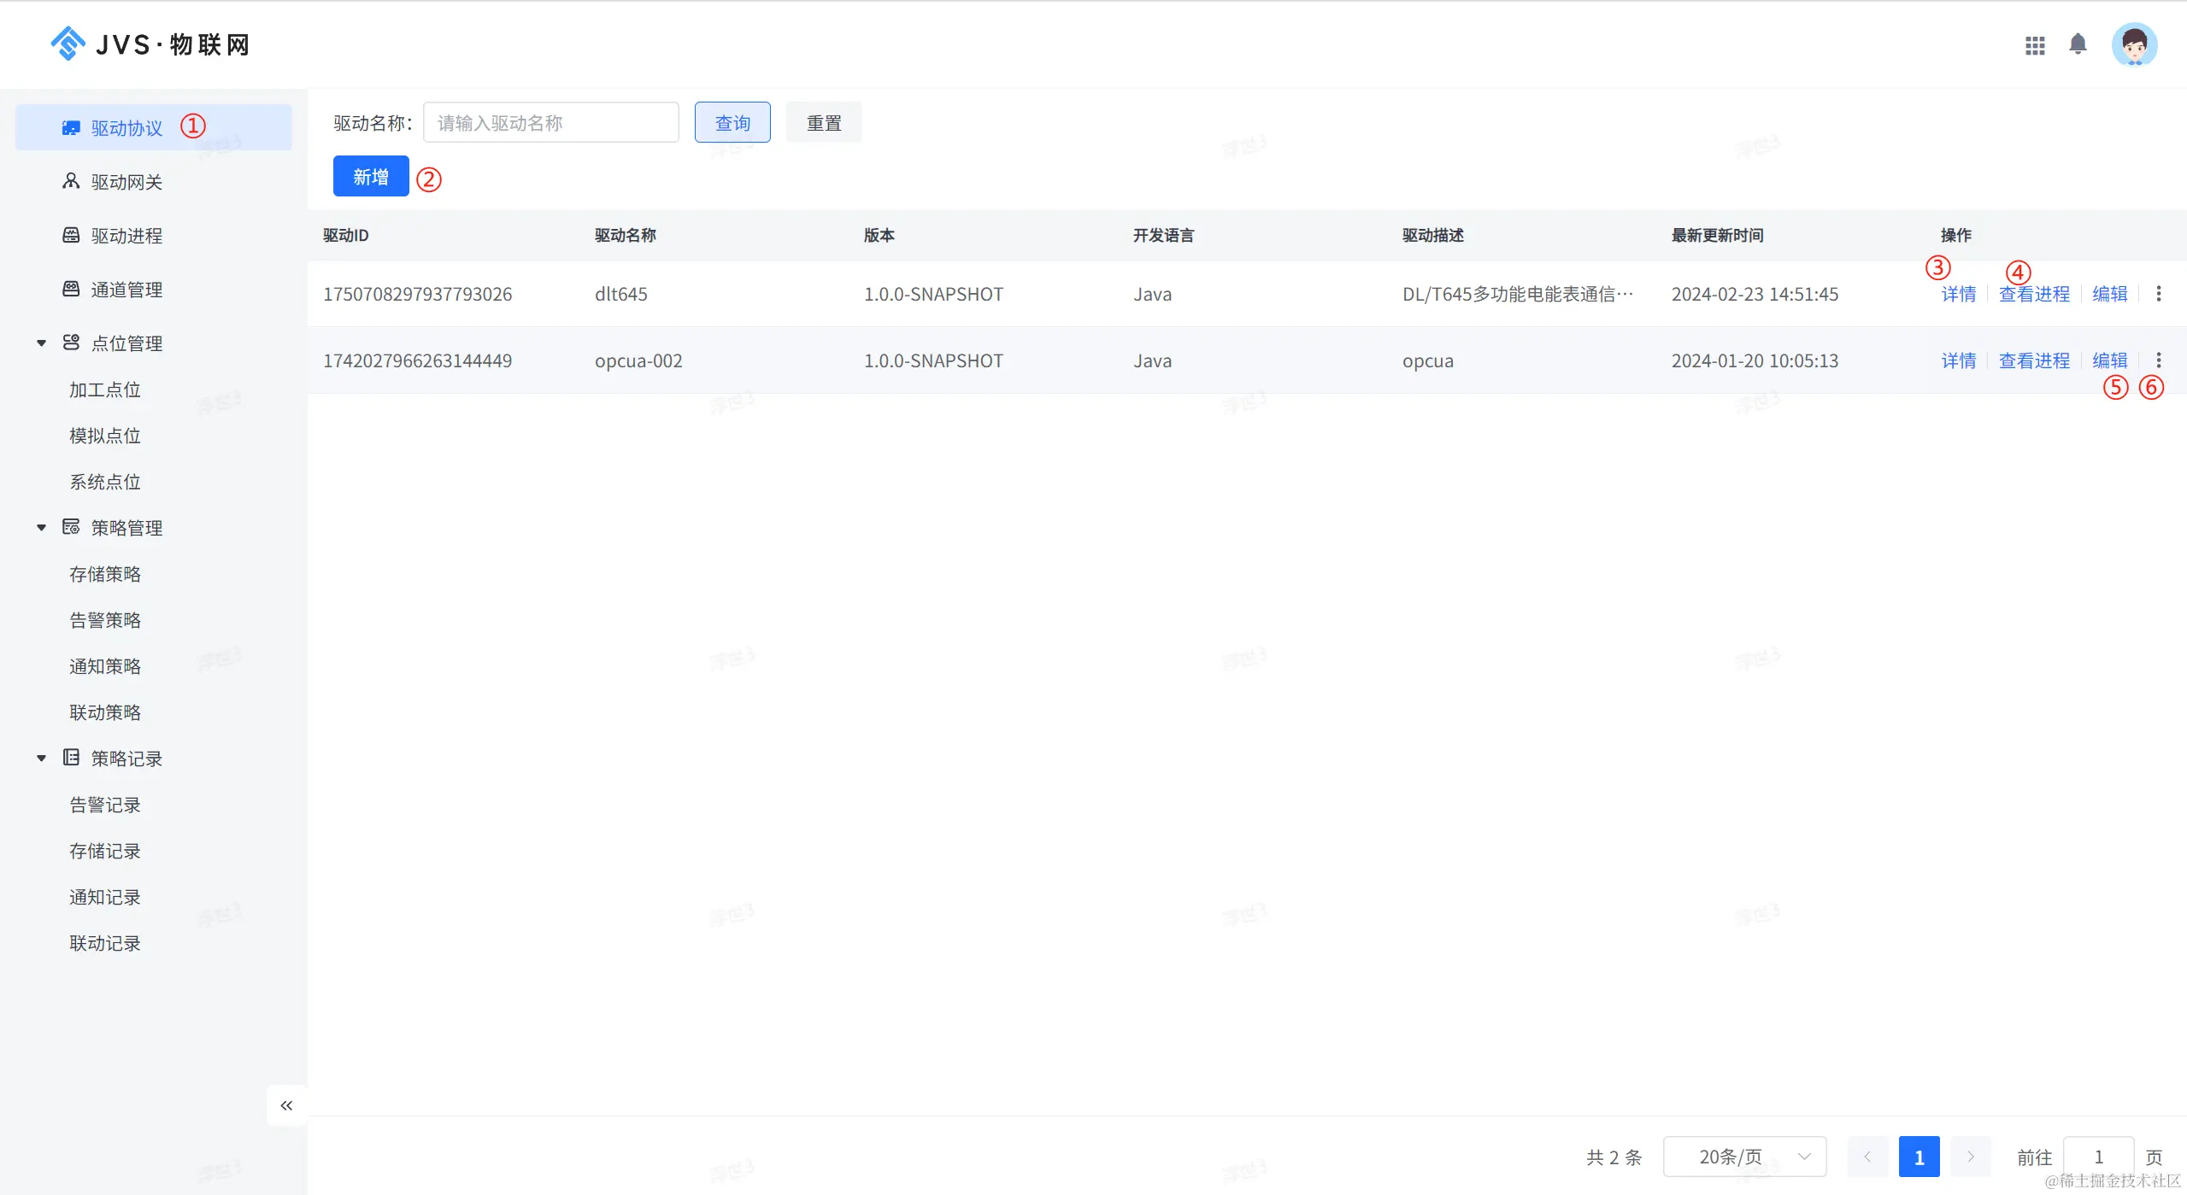Click the blue 新增 button

(370, 177)
